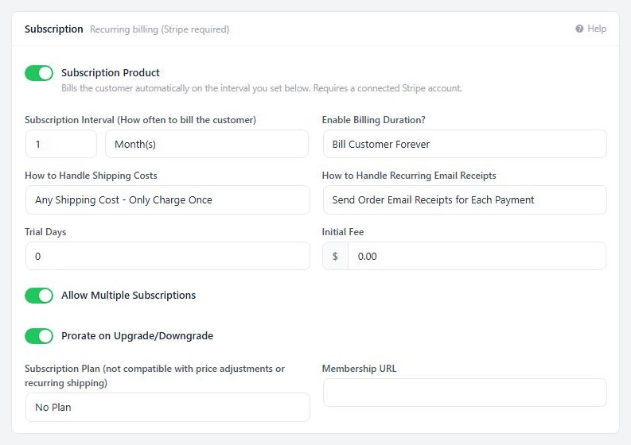631x445 pixels.
Task: Disable Allow Multiple Subscriptions switch
Action: (x=39, y=296)
